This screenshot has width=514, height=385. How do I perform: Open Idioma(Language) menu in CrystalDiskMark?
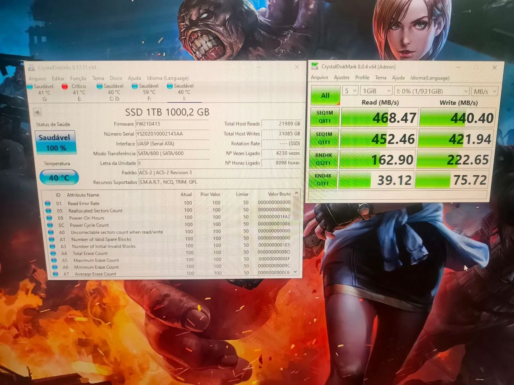click(430, 78)
